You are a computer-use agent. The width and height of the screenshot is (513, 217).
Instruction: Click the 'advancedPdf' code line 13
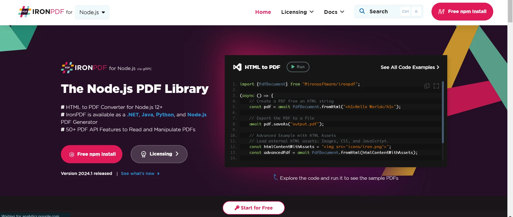tap(333, 153)
